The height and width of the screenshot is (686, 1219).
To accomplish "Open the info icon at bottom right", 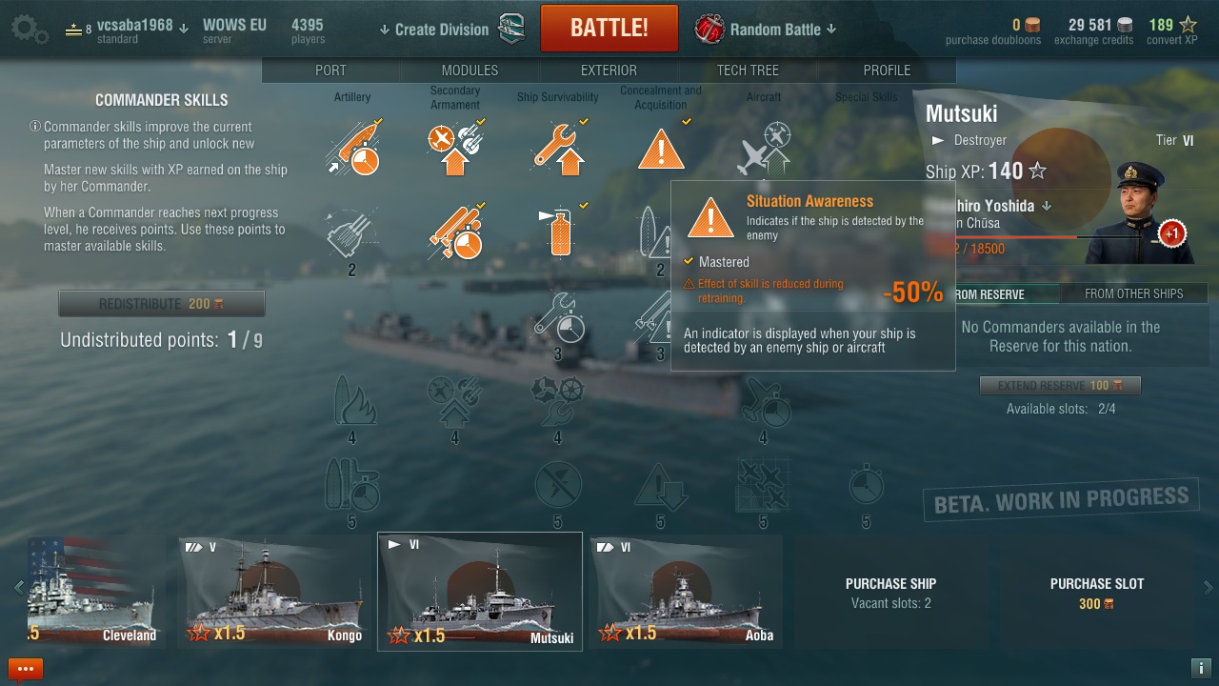I will pyautogui.click(x=1201, y=668).
